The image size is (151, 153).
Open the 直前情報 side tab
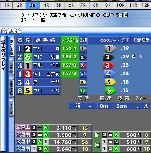11,88
